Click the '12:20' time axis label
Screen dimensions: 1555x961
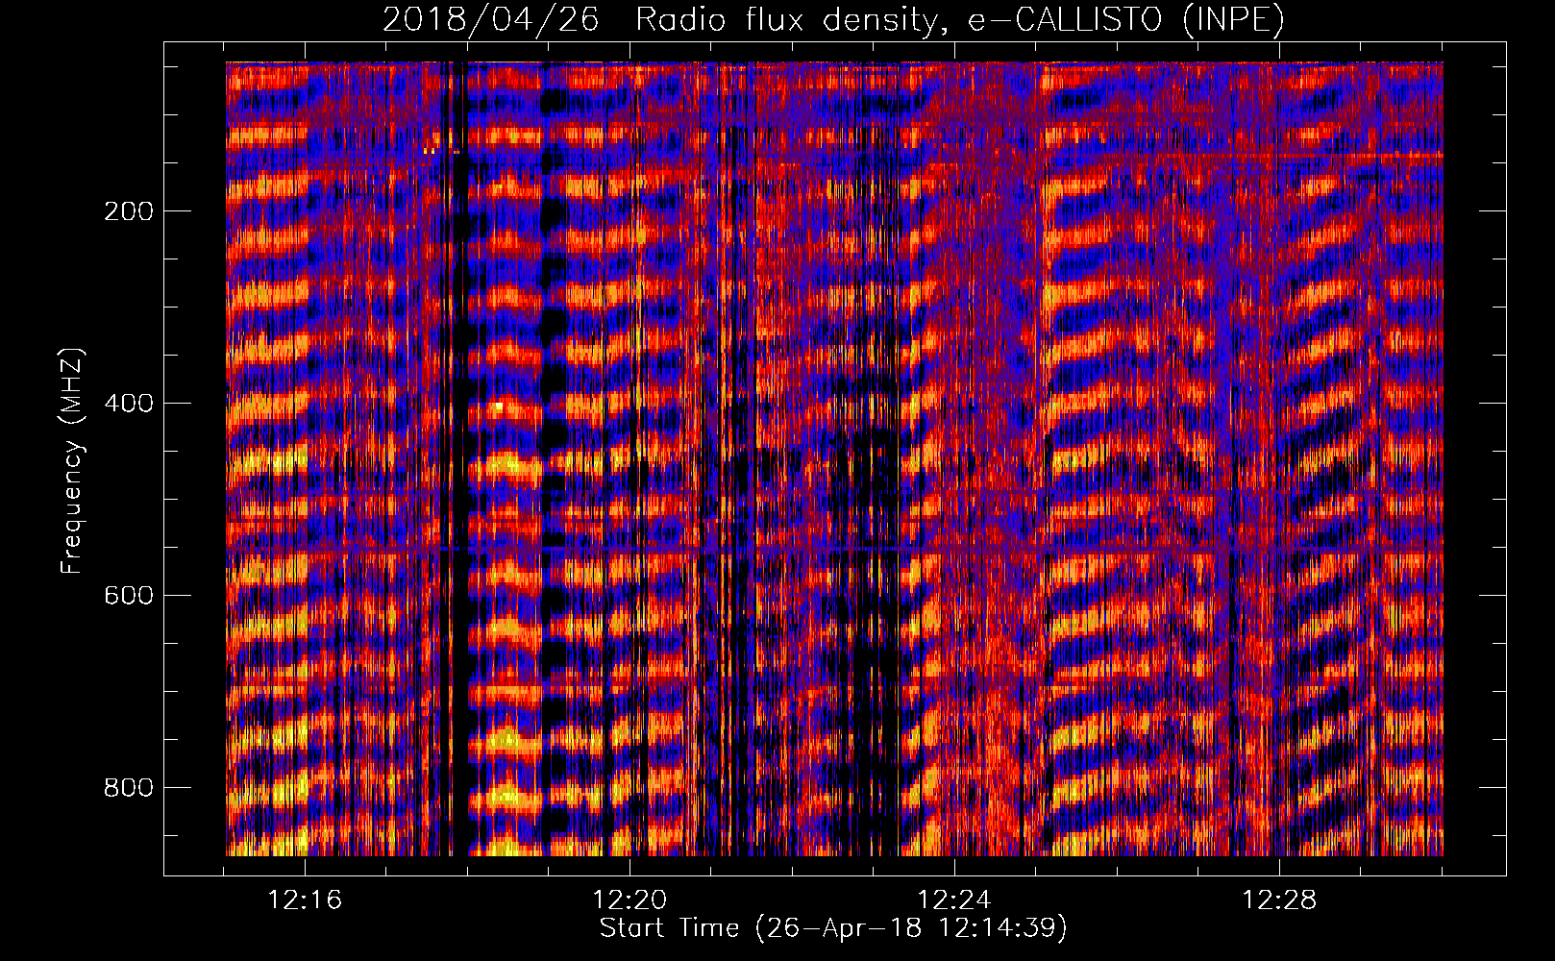(x=629, y=900)
